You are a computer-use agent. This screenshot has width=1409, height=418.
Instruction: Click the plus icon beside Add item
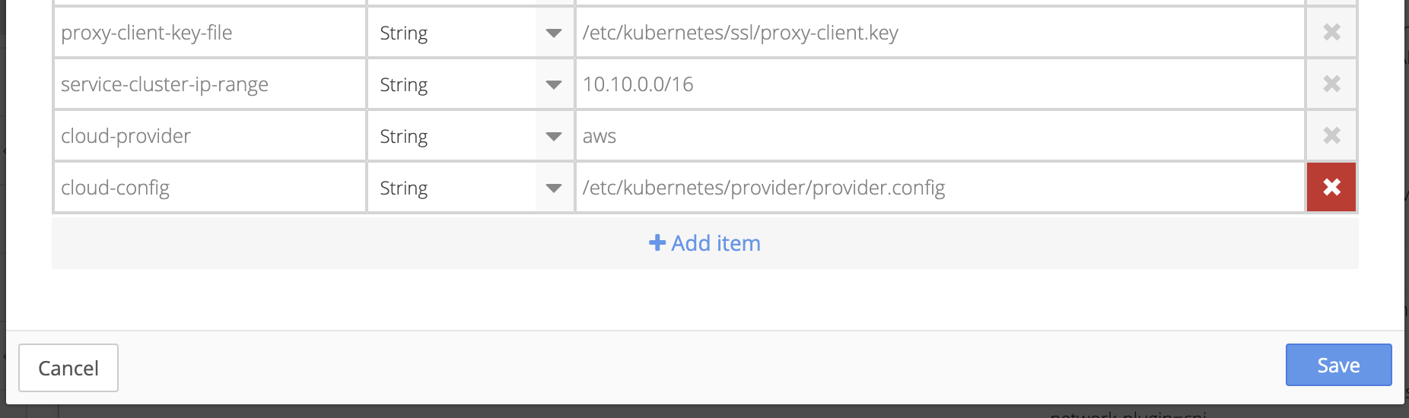[657, 242]
